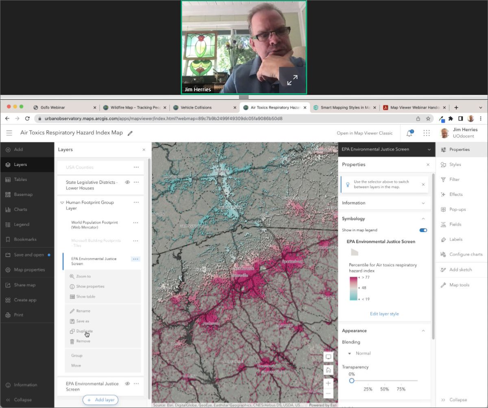Collapse Human Footprint Group Layer triangle

point(62,202)
